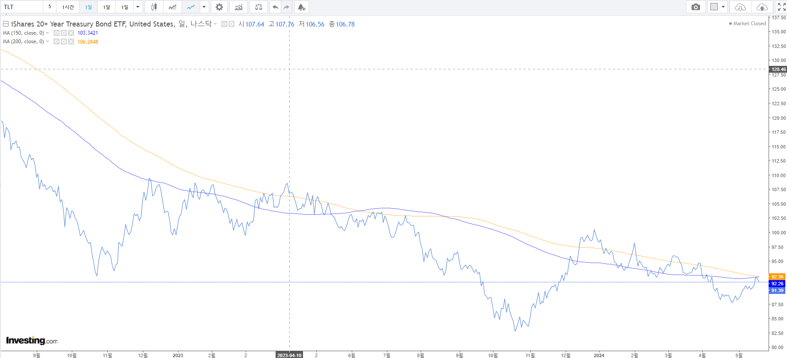Collapse the legend with the minus box

tap(6, 24)
